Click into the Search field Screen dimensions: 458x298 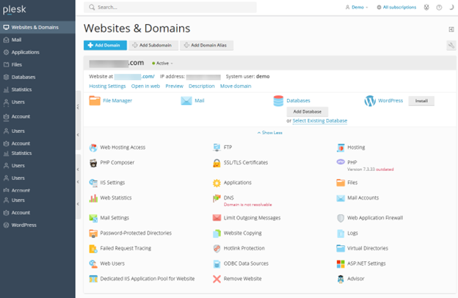coord(172,7)
